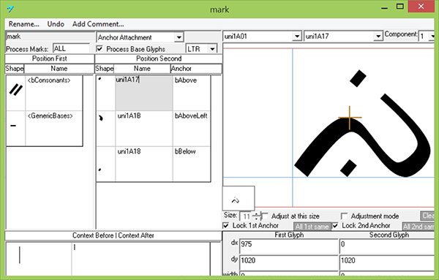Click the Size spinner arrows
Viewport: 439px width, 280px height.
tap(257, 216)
